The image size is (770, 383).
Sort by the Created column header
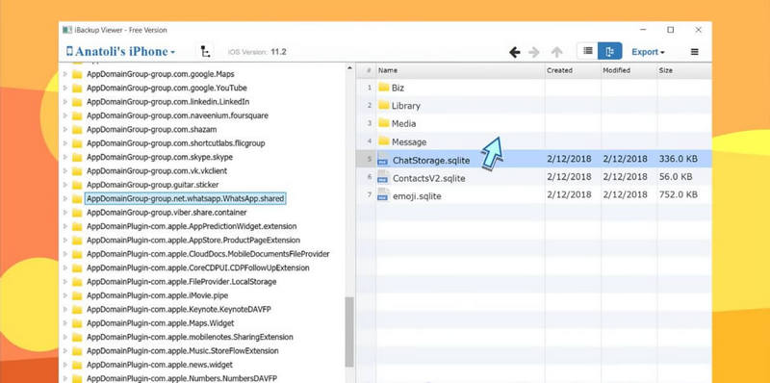[x=573, y=70]
